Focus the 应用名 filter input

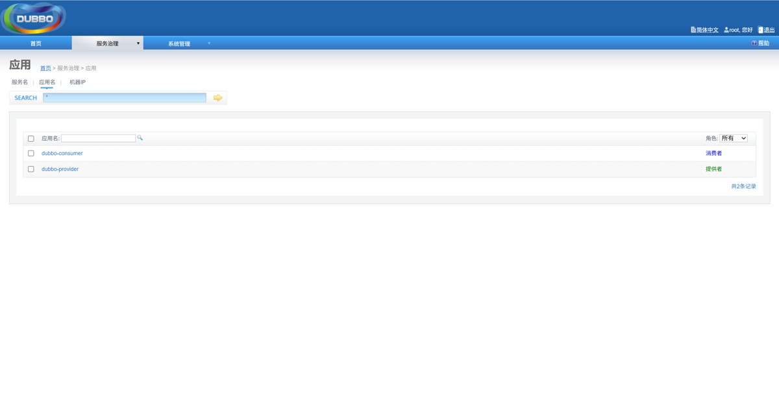tap(99, 138)
